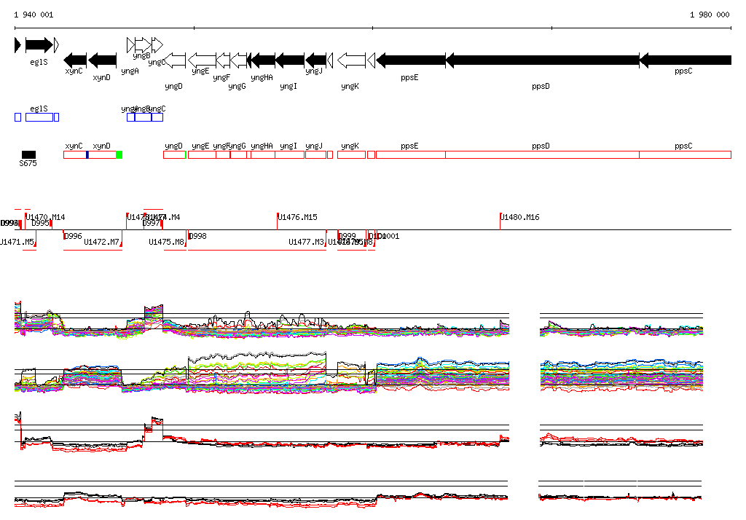The image size is (746, 520).
Task: Select the red yngJ annotation box
Action: (316, 154)
